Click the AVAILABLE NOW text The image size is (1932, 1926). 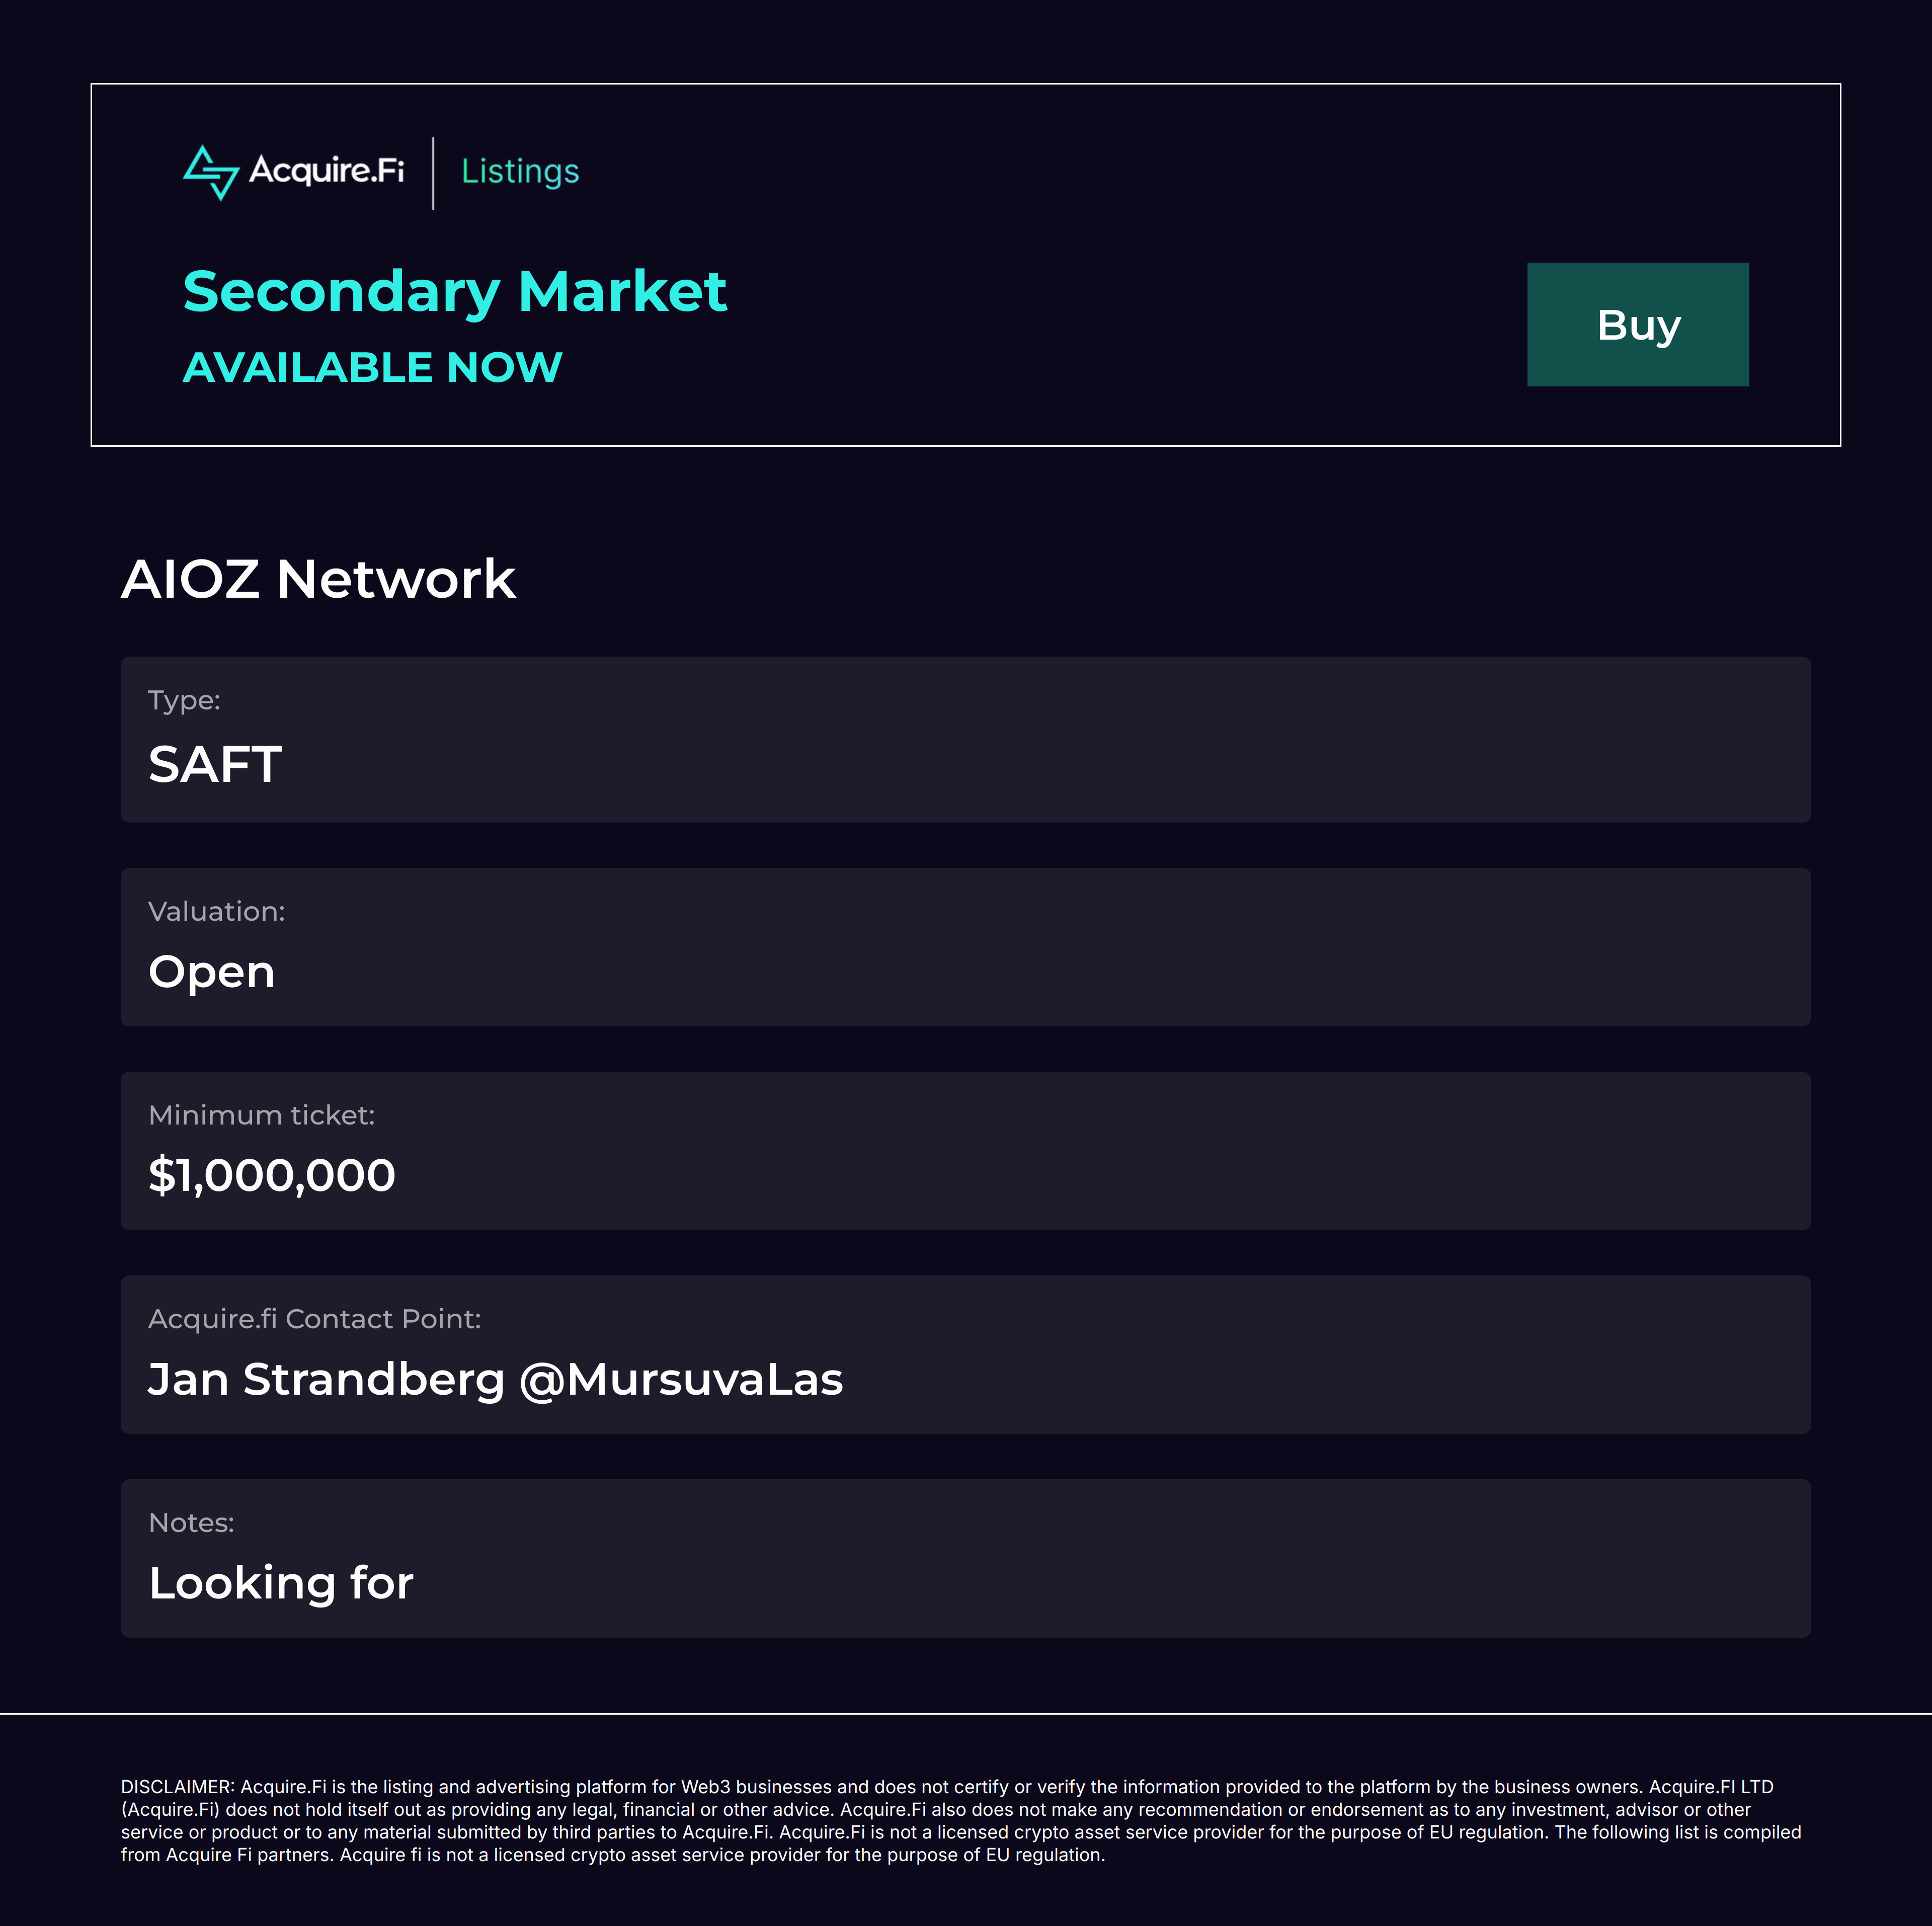point(372,367)
